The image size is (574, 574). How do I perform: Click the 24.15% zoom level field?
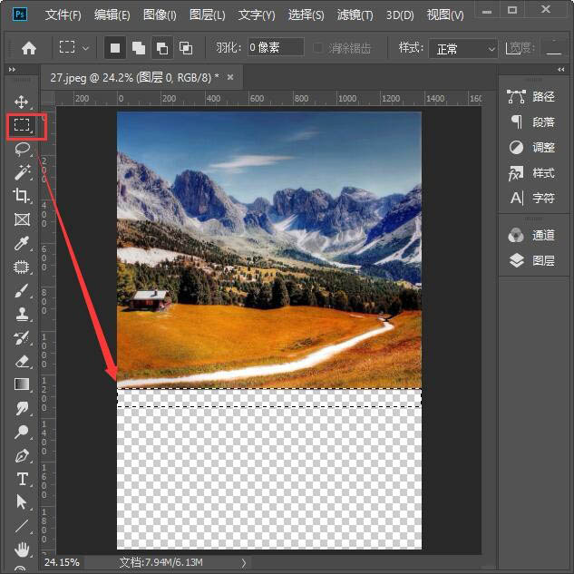click(x=62, y=562)
